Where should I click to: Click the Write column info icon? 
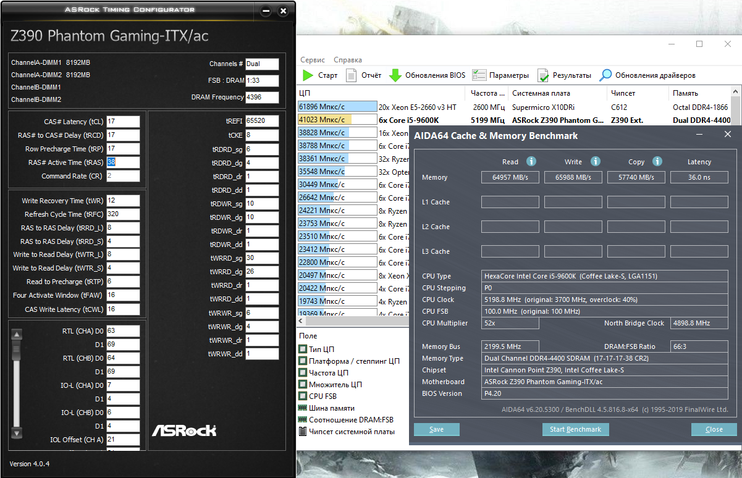click(595, 161)
